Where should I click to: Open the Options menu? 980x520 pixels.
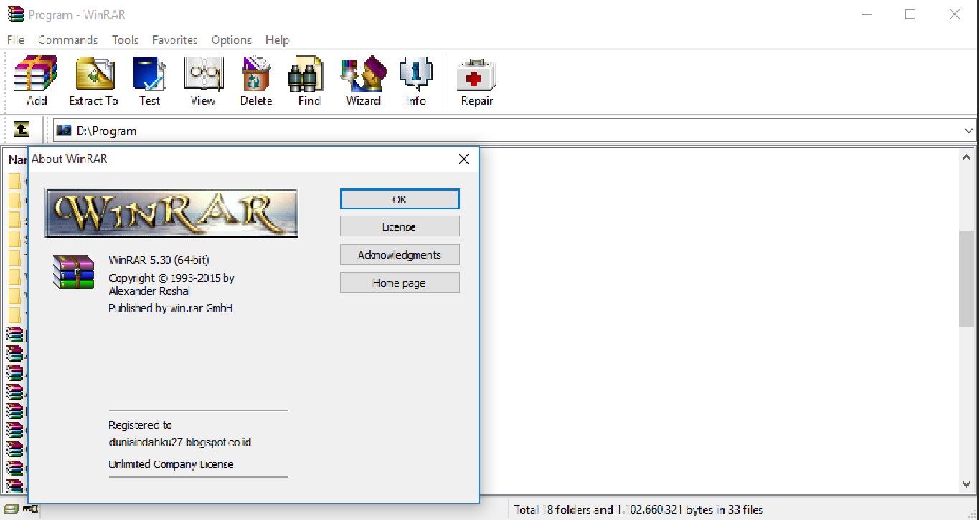(x=232, y=40)
